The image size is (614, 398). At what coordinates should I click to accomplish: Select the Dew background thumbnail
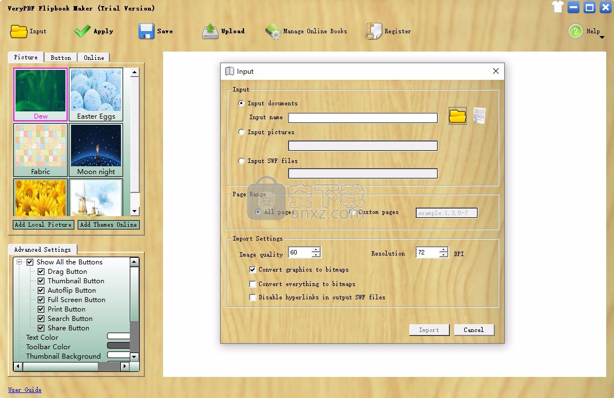click(x=40, y=94)
